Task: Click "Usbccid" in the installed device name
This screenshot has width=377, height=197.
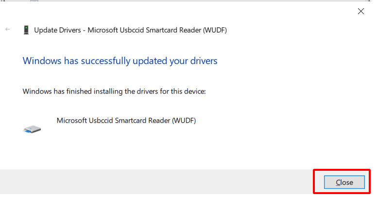Action: [101, 120]
